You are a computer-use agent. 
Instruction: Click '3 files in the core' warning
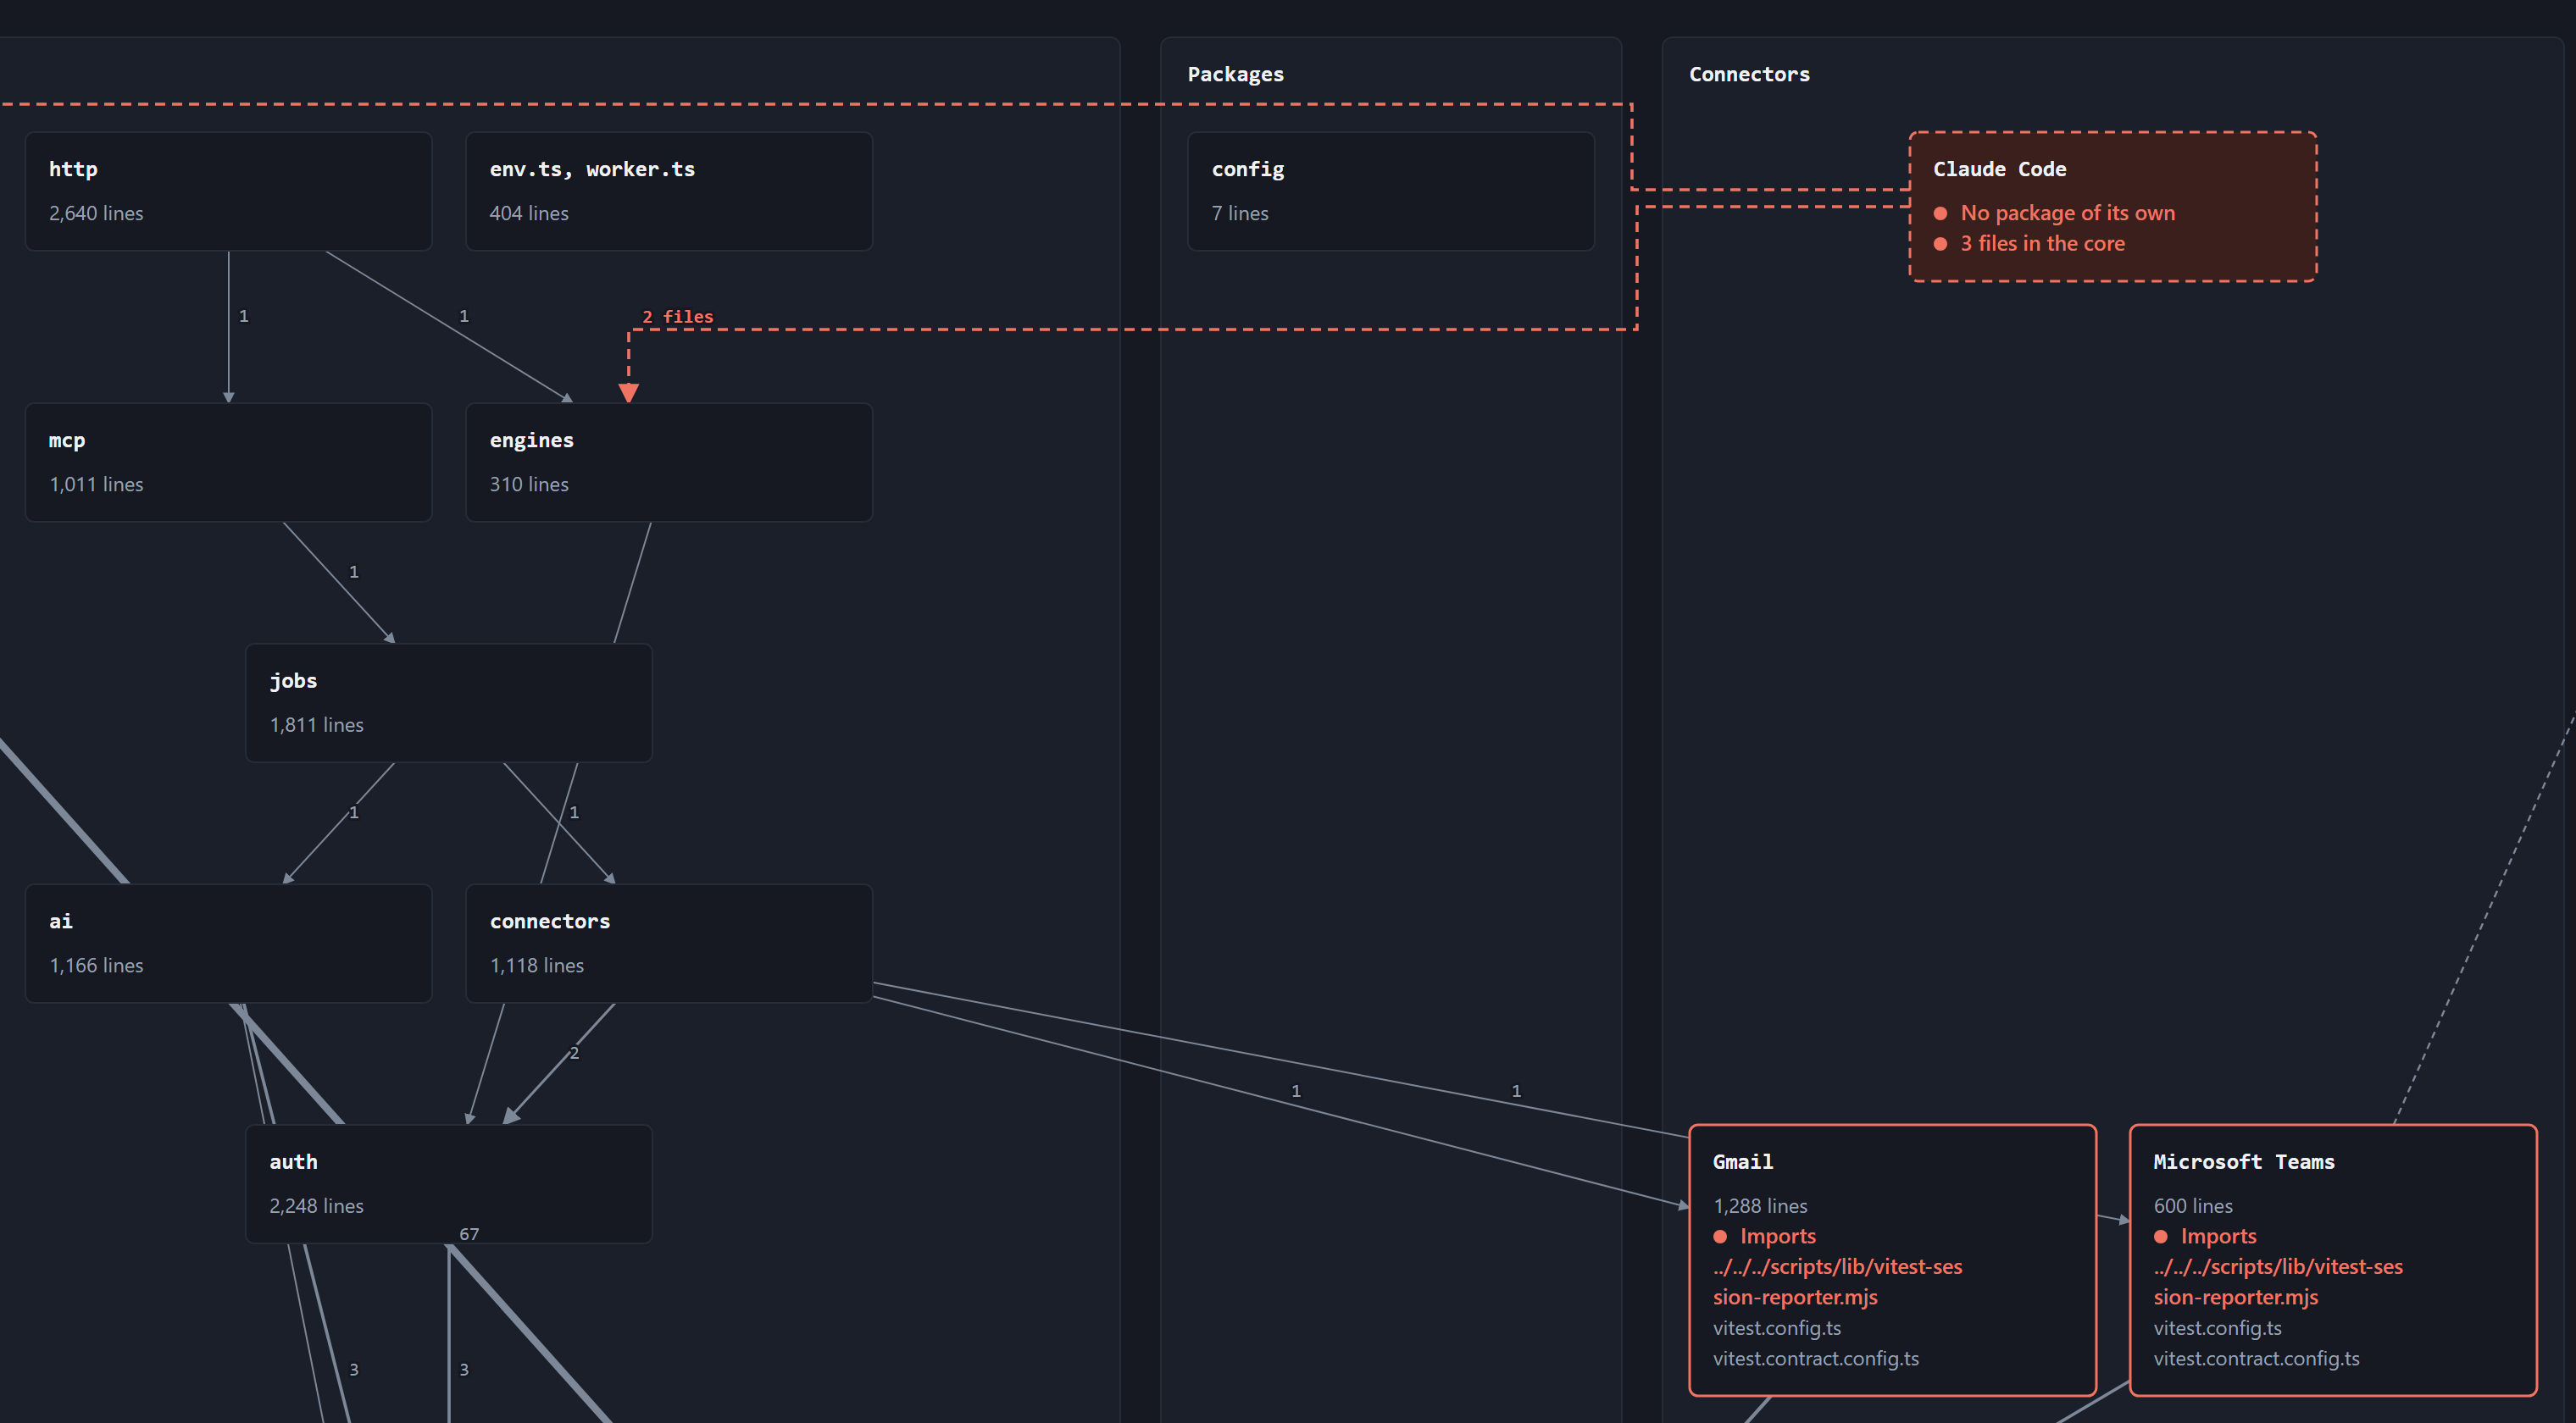[x=2042, y=244]
